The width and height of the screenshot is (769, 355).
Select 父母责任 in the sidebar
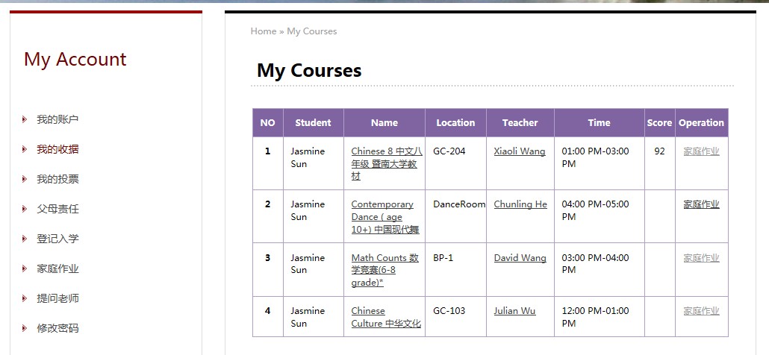(57, 209)
